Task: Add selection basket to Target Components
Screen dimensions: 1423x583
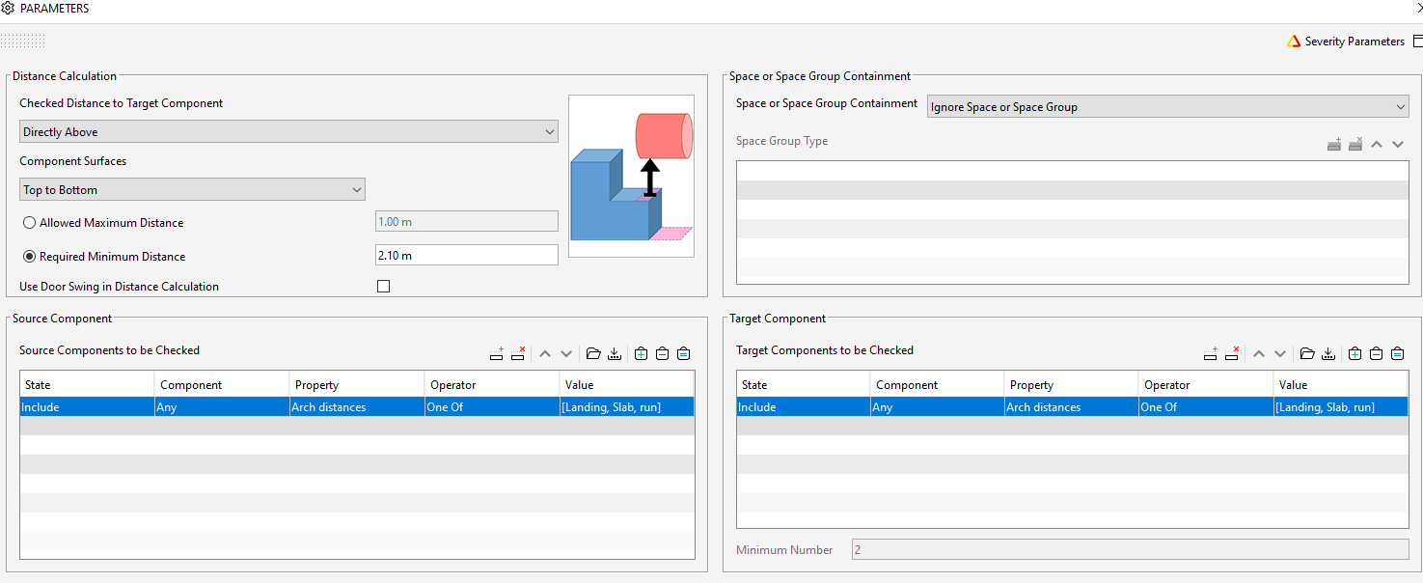Action: (x=1355, y=354)
